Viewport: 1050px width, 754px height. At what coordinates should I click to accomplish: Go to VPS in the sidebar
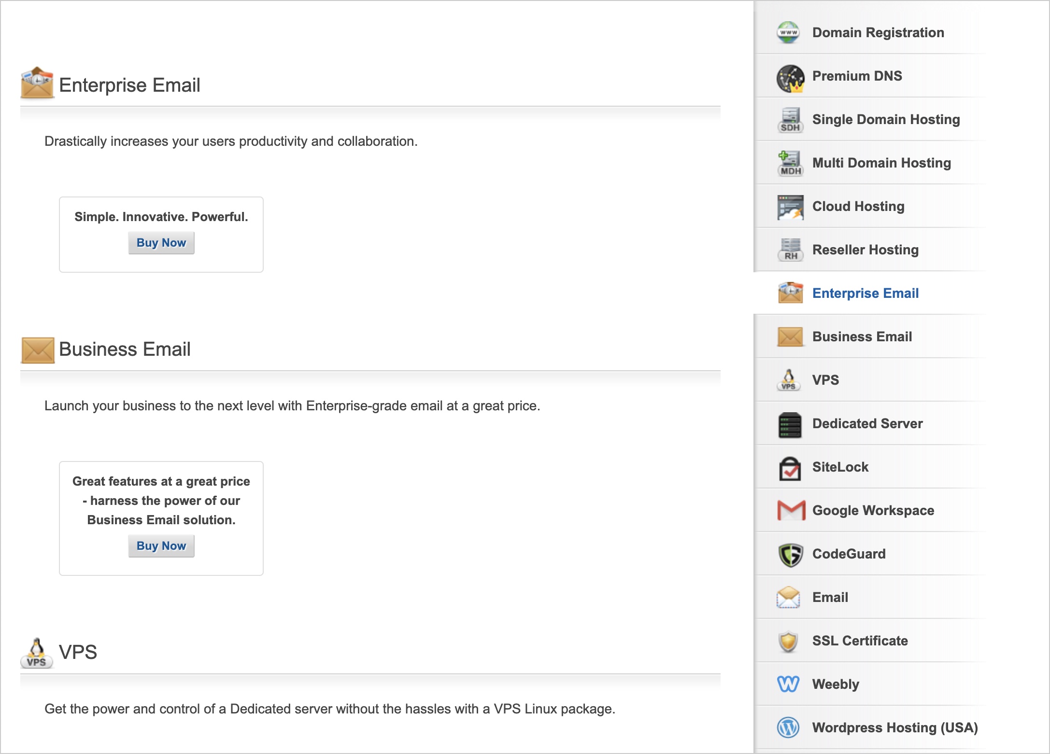tap(825, 380)
